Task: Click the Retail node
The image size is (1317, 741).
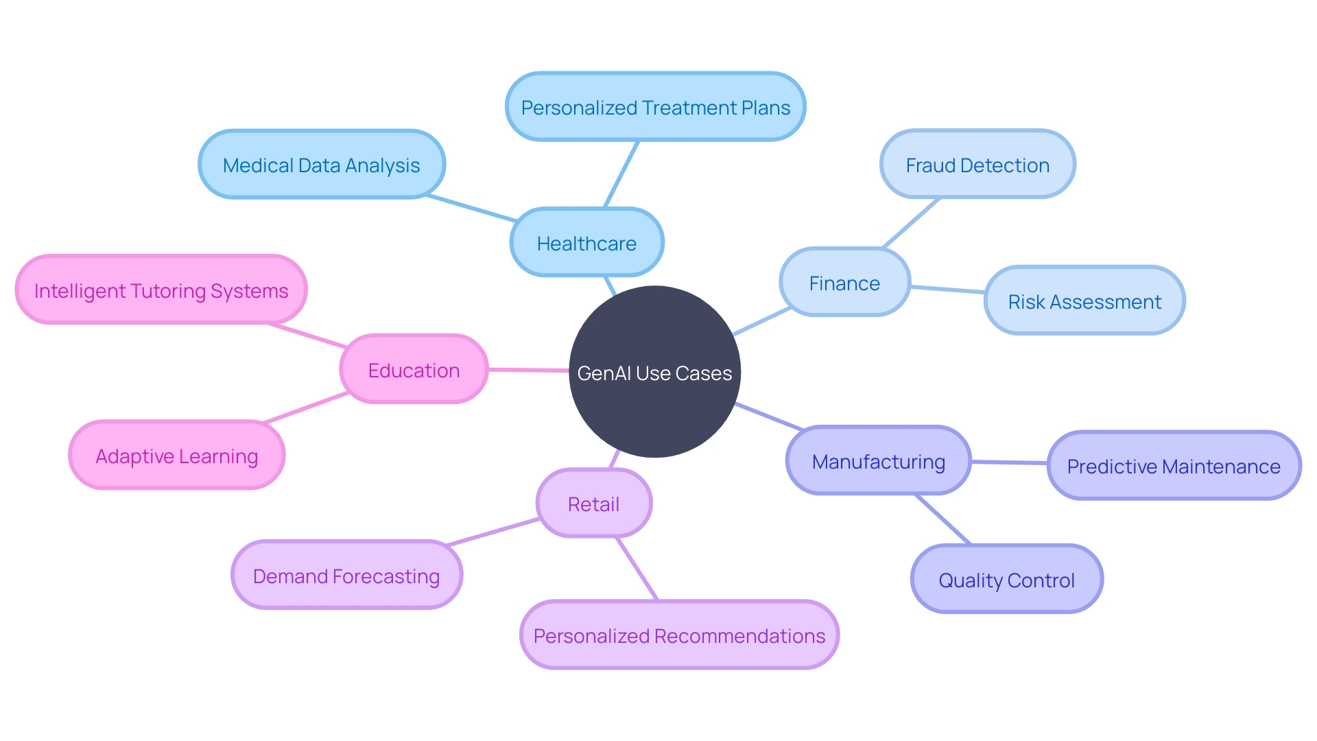Action: point(588,500)
